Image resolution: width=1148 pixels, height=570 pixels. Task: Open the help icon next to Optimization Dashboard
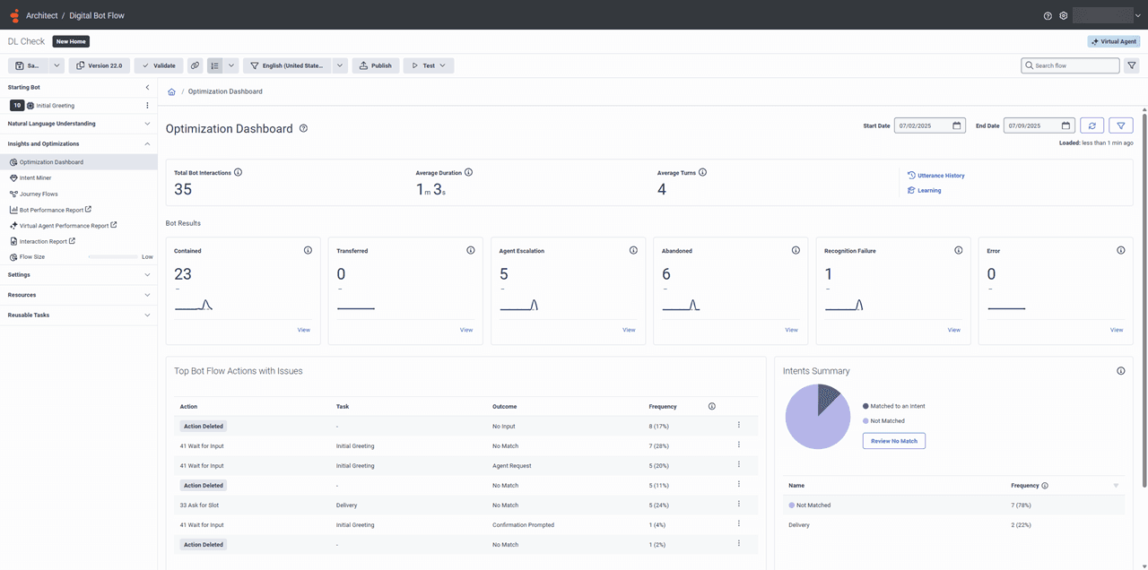tap(303, 128)
